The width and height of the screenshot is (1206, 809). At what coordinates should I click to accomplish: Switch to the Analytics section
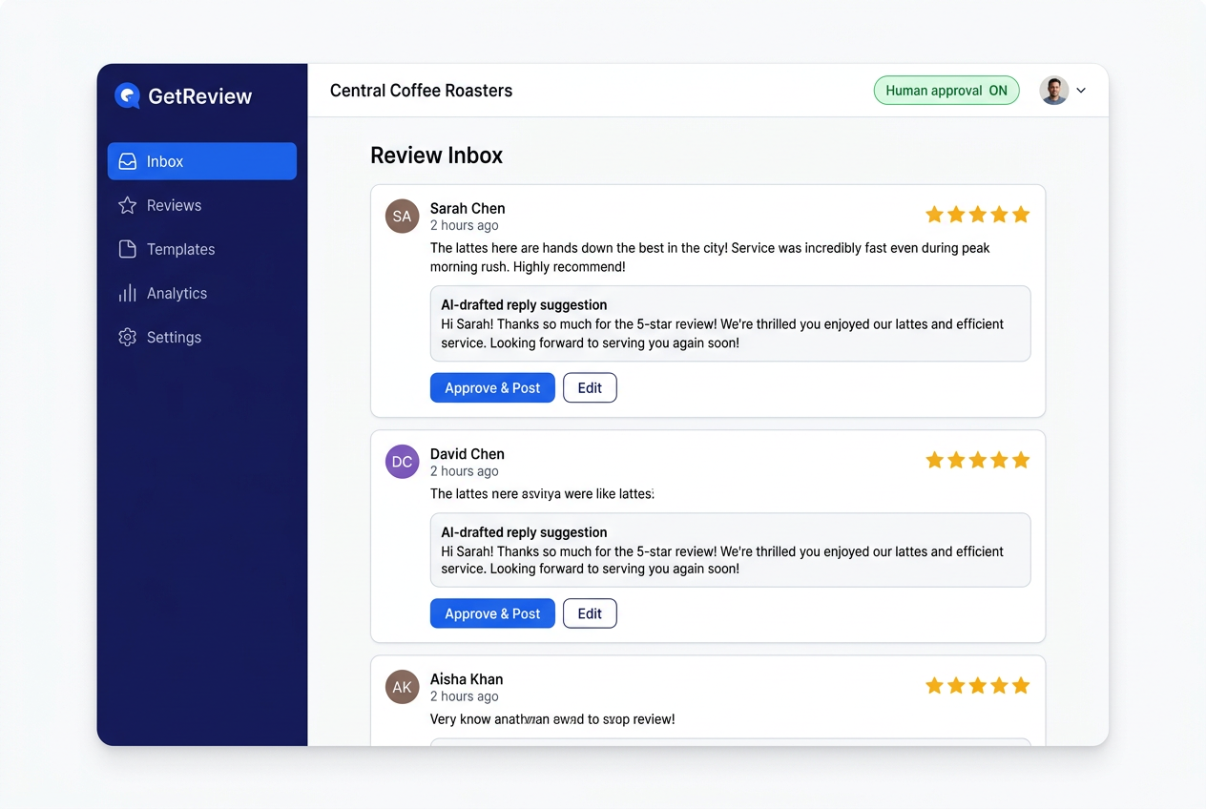coord(202,293)
